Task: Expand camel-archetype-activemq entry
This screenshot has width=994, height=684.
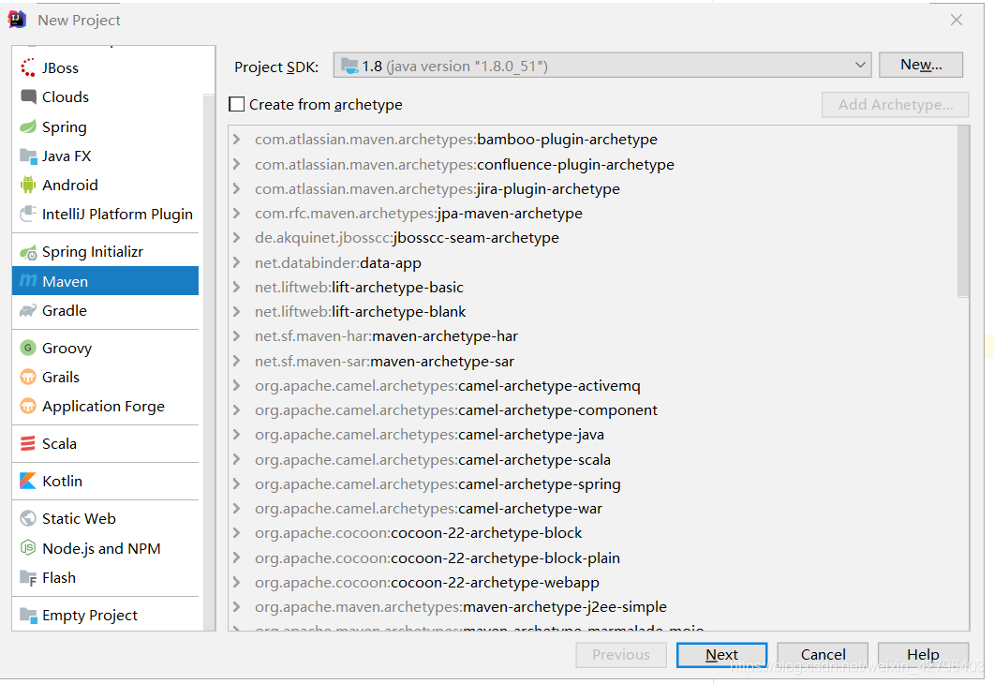Action: coord(236,385)
